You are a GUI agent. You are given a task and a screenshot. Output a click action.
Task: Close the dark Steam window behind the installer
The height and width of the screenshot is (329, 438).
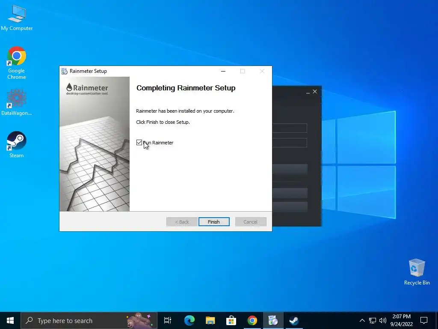[315, 92]
